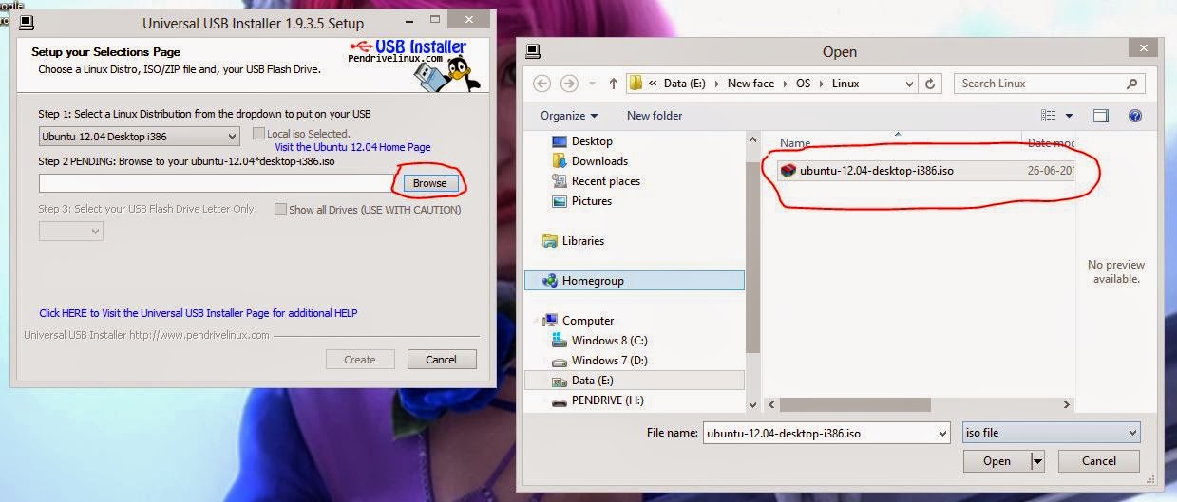Viewport: 1177px width, 502px height.
Task: Click the Windows 8 (C:) drive icon
Action: [x=560, y=341]
